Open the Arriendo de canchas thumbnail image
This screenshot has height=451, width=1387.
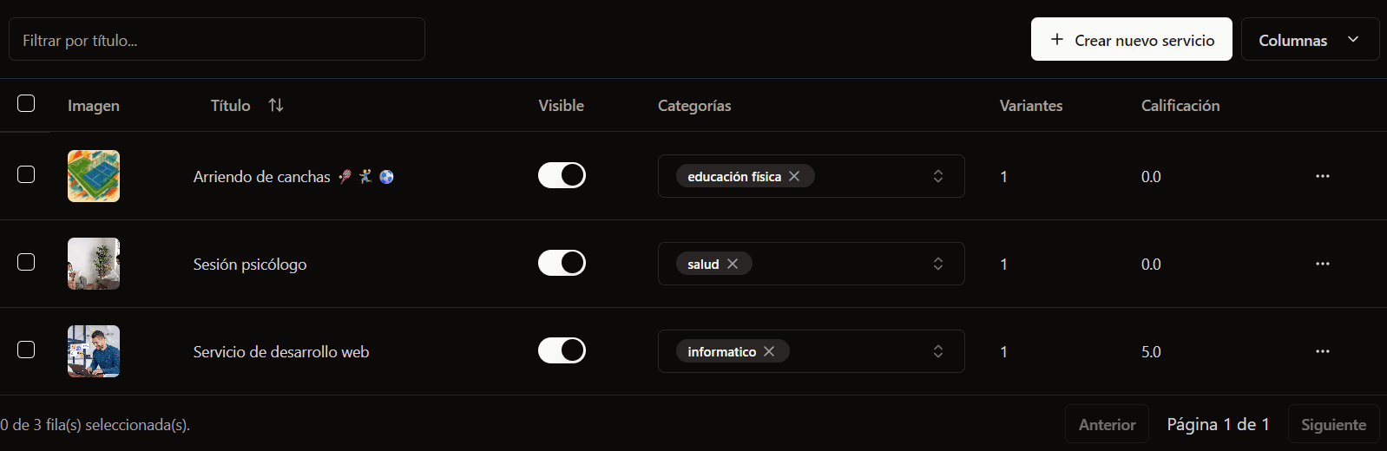click(94, 176)
